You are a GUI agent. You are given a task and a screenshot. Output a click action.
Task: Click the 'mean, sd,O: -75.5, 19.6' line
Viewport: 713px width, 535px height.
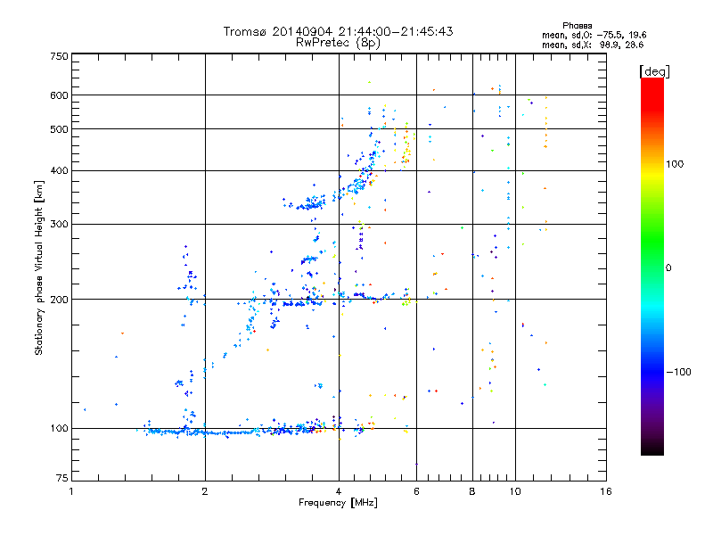coord(594,35)
